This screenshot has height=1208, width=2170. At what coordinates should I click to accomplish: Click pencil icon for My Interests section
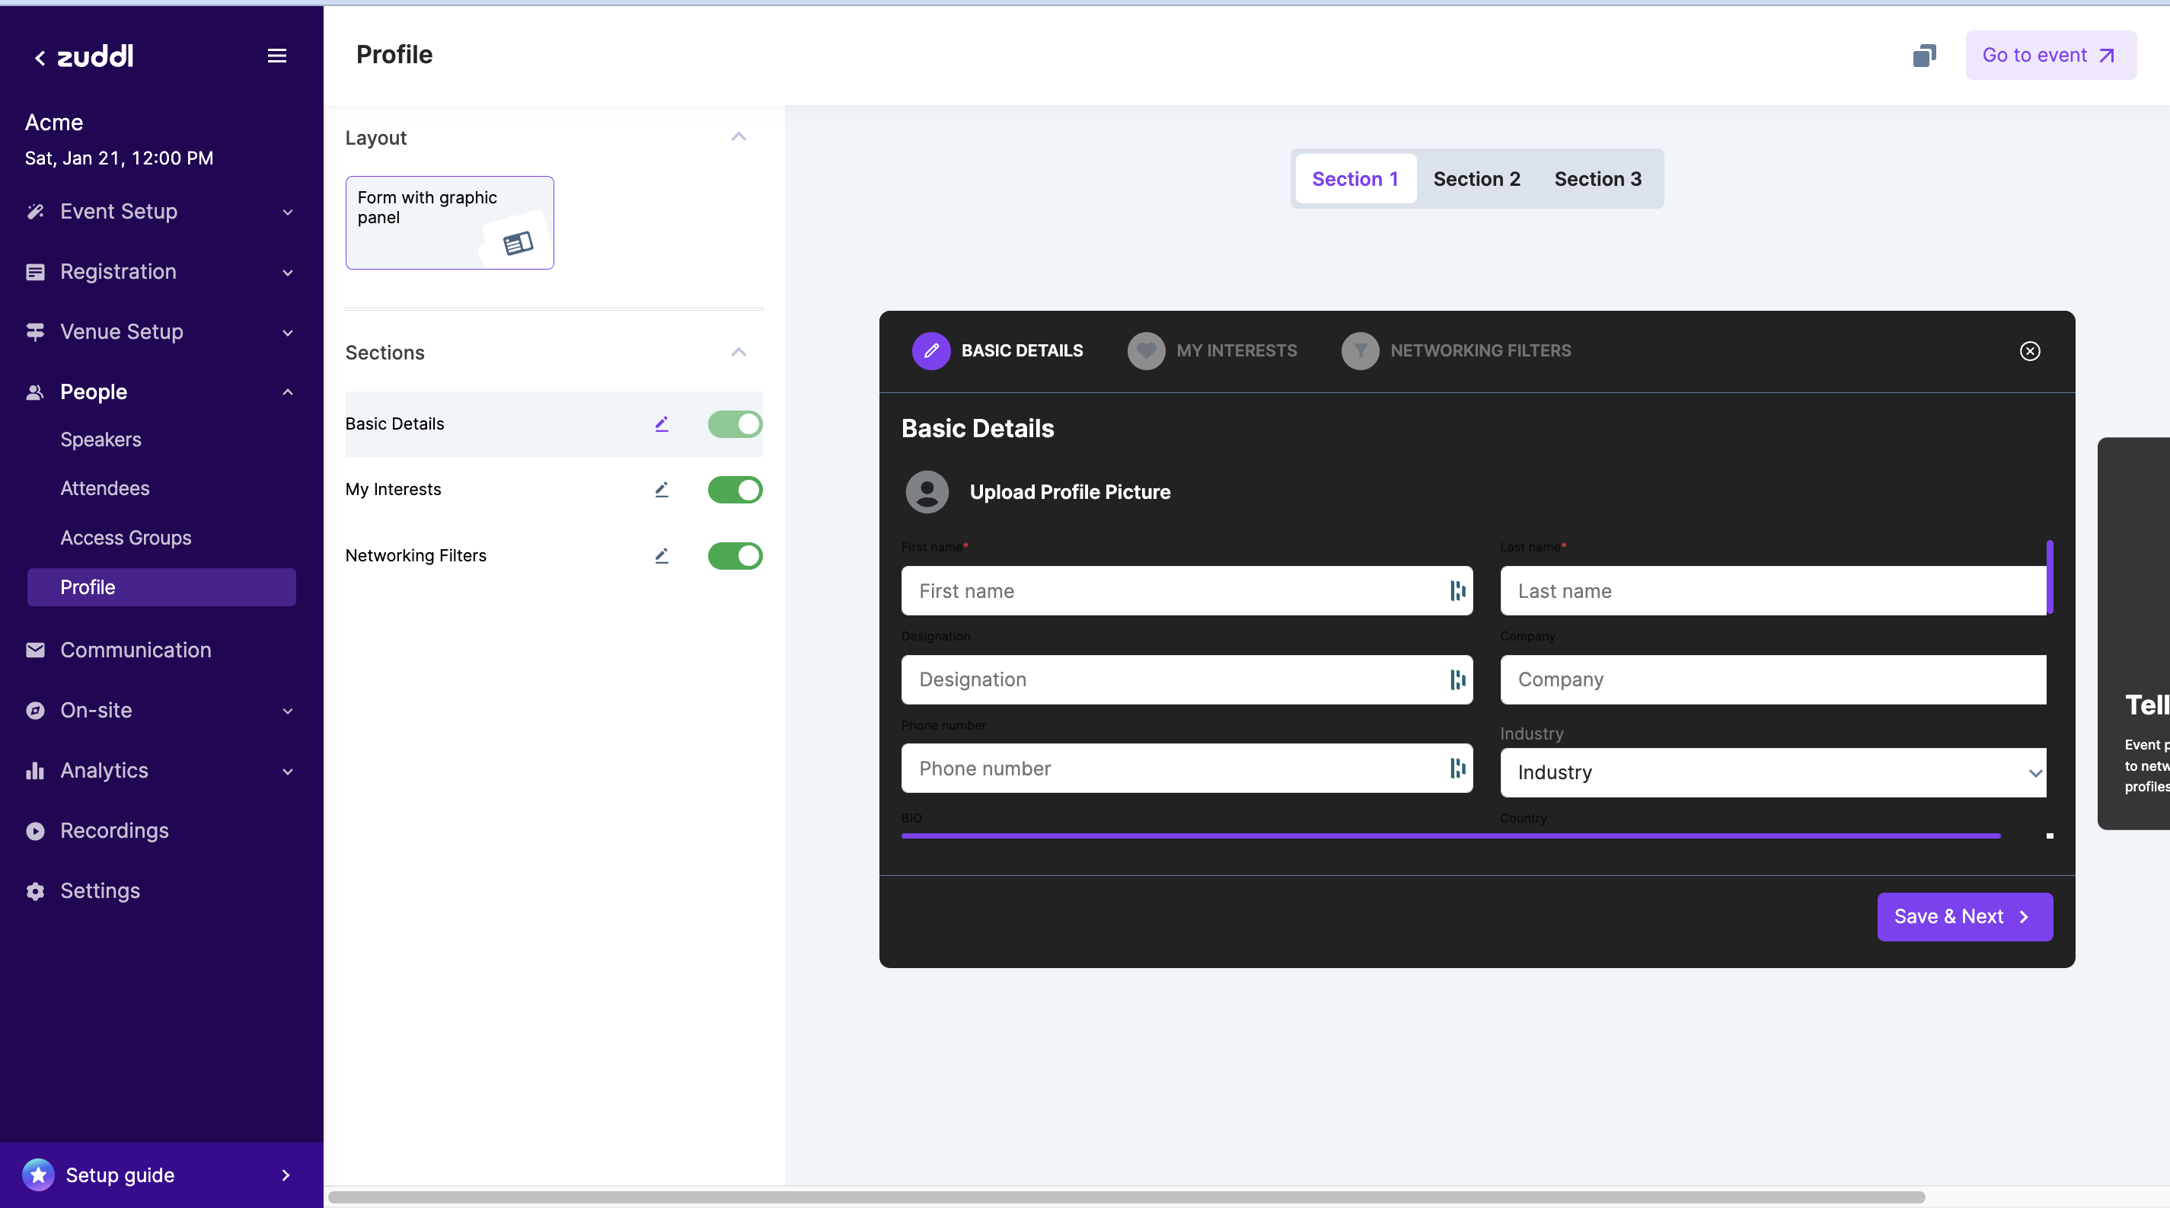[x=661, y=490]
